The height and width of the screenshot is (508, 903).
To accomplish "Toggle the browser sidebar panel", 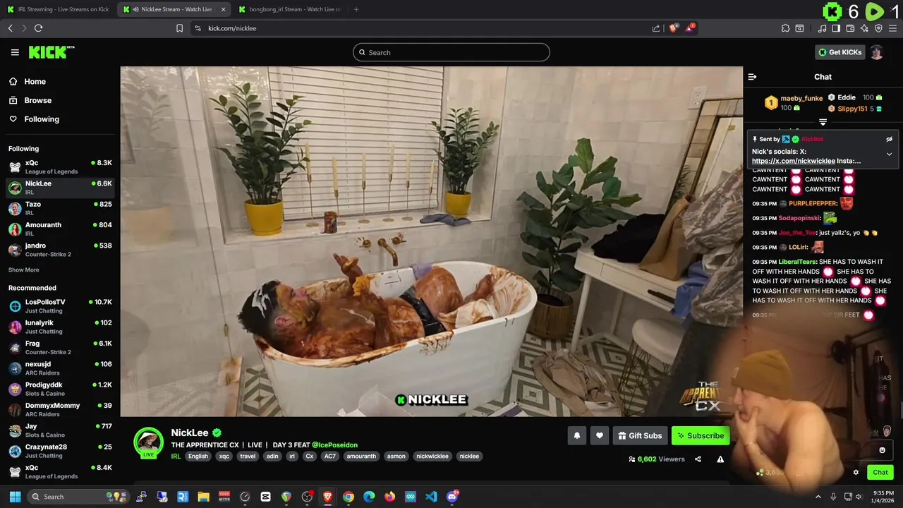I will coord(836,28).
